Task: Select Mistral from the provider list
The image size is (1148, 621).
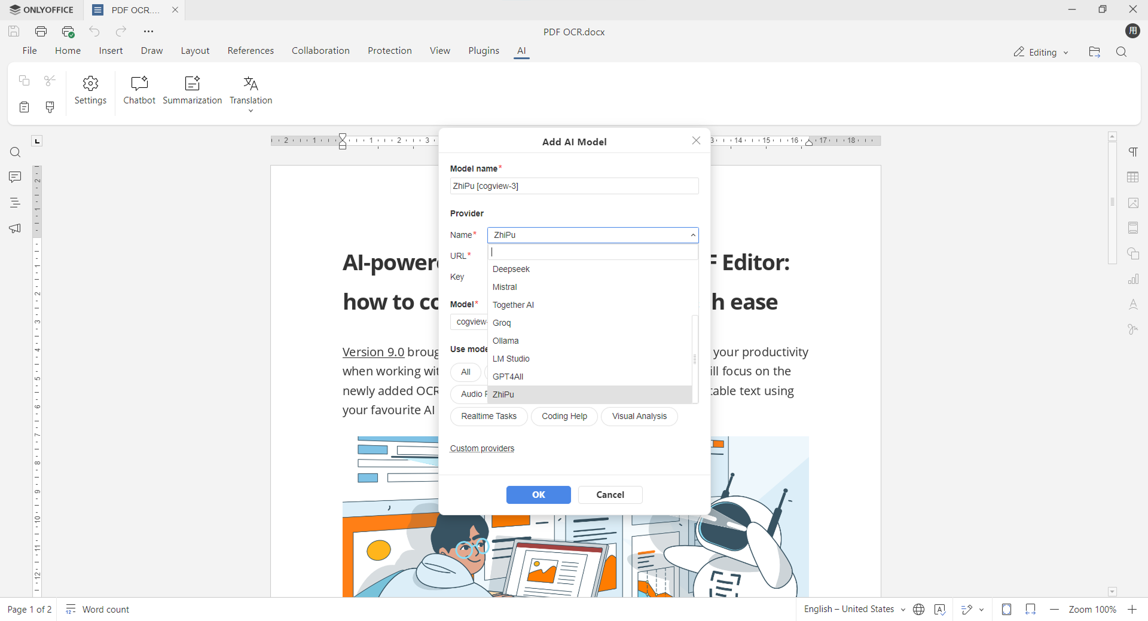Action: 590,287
